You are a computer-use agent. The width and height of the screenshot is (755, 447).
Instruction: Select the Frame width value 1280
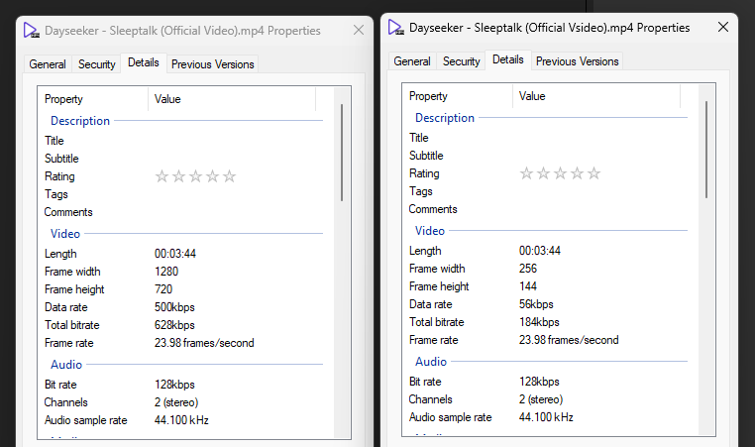click(166, 272)
